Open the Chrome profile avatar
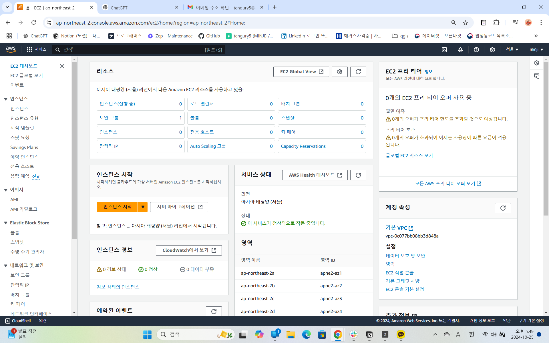The height and width of the screenshot is (343, 549). [528, 23]
